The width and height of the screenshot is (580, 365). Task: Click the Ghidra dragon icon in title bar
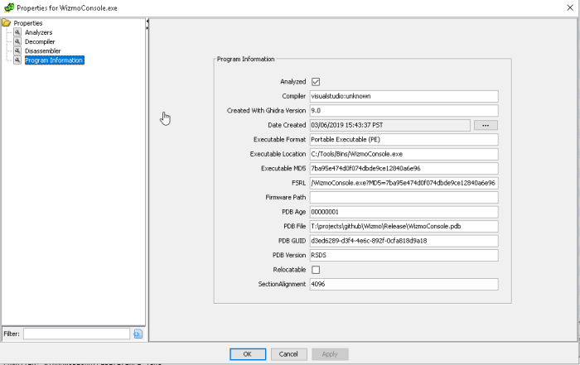pyautogui.click(x=9, y=7)
